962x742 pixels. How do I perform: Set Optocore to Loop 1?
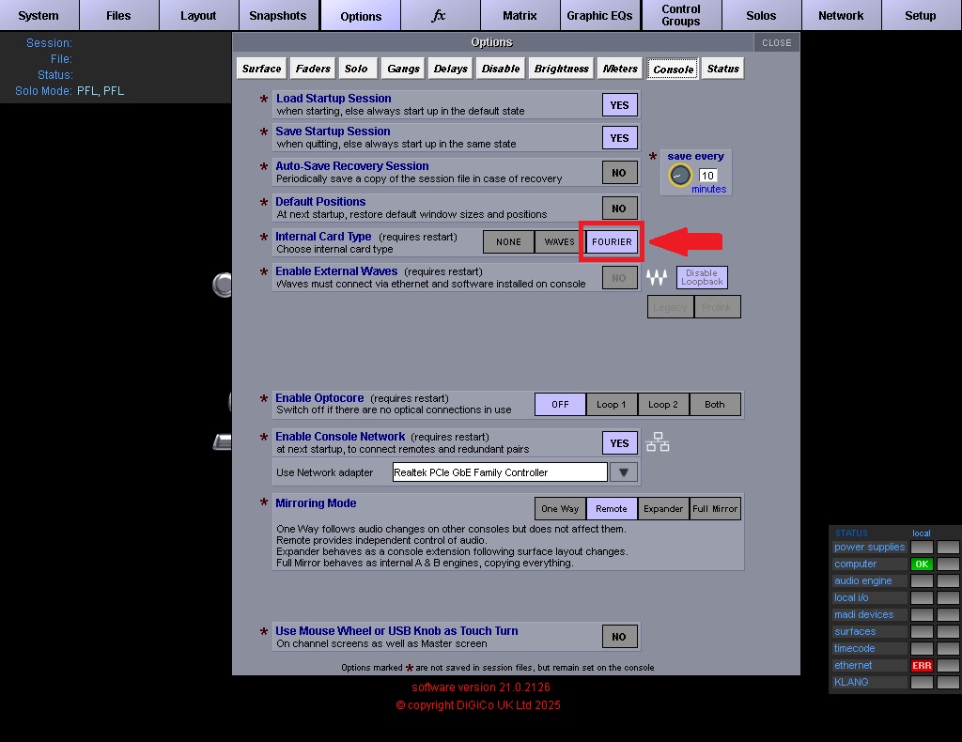612,404
